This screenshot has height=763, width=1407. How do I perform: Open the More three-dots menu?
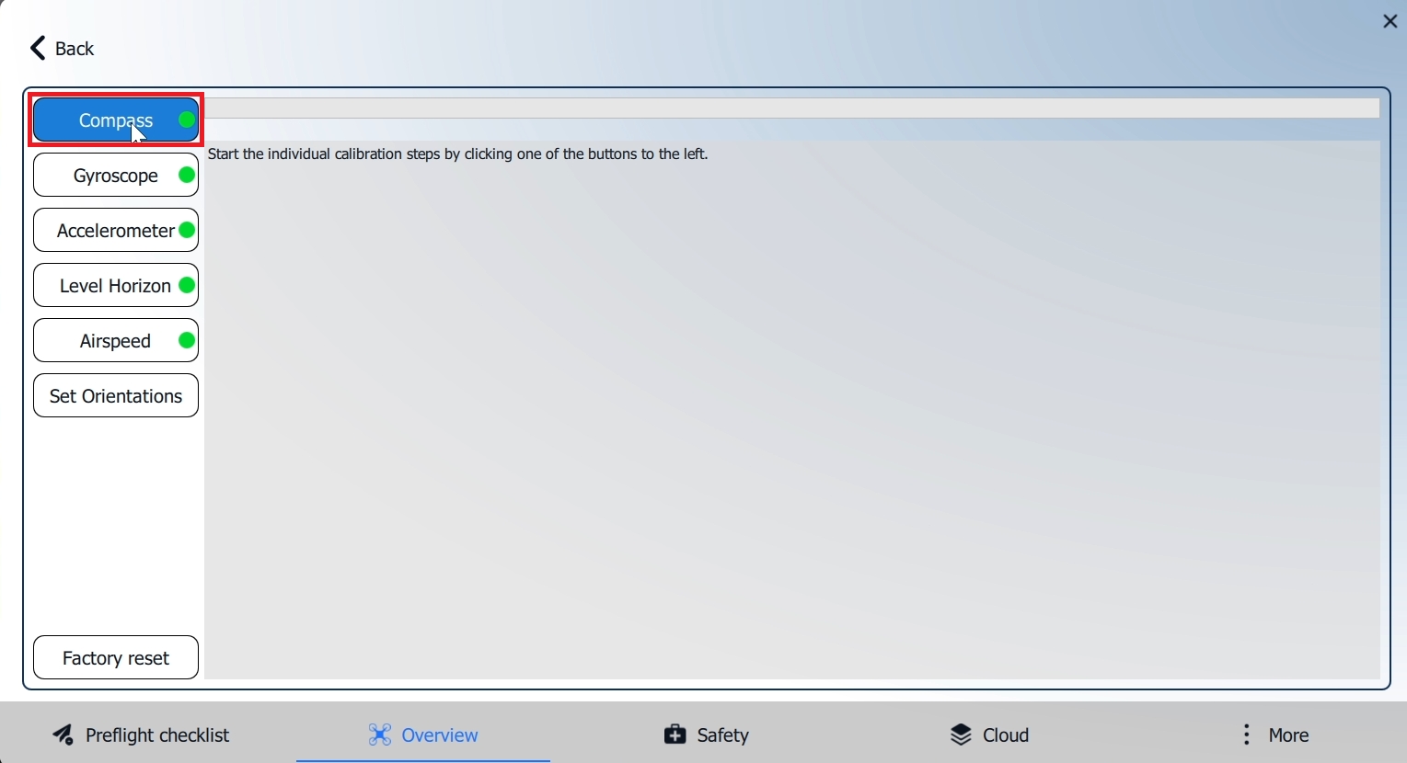[1247, 735]
